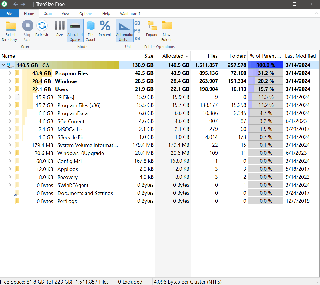Sort by the Name column header
Viewport: 320px width, 285px height.
[x=60, y=56]
